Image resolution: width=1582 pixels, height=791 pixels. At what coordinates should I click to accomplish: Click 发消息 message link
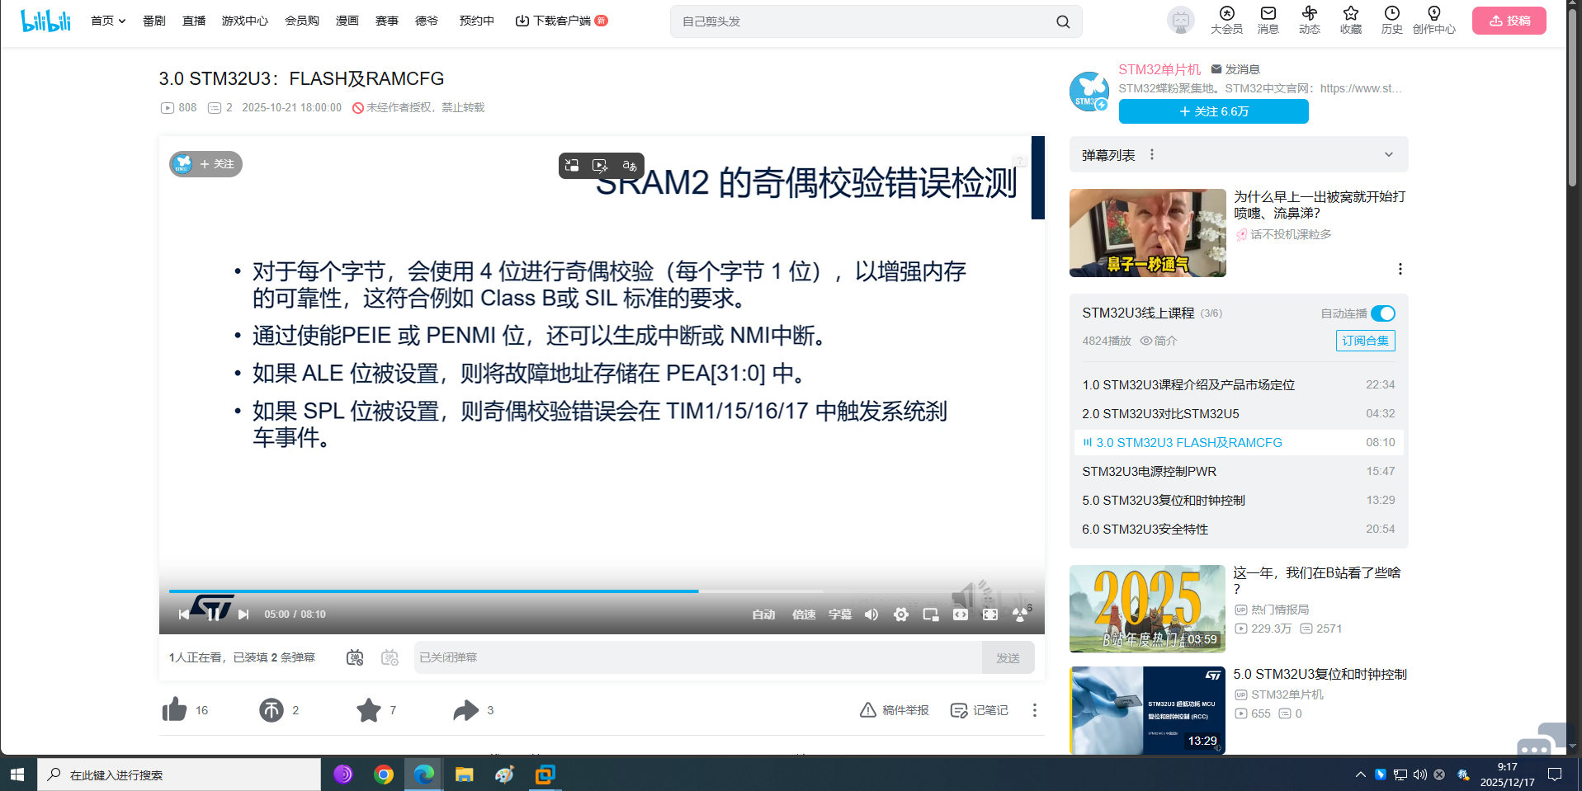(x=1235, y=69)
